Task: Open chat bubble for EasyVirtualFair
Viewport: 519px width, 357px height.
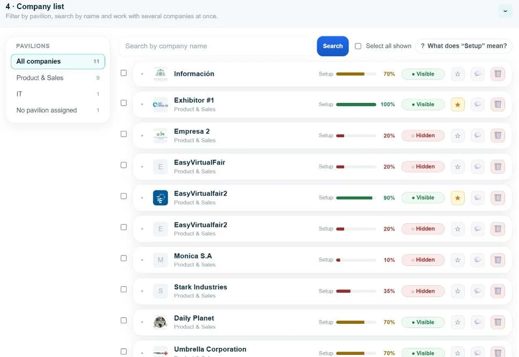Action: 478,167
